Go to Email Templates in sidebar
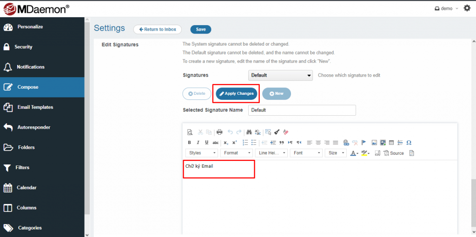 point(35,107)
